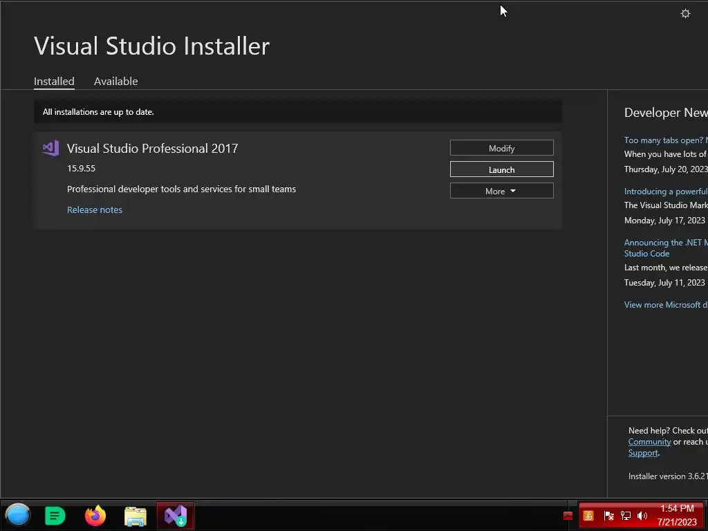
Task: Open the settings gear in the installer
Action: tap(685, 14)
